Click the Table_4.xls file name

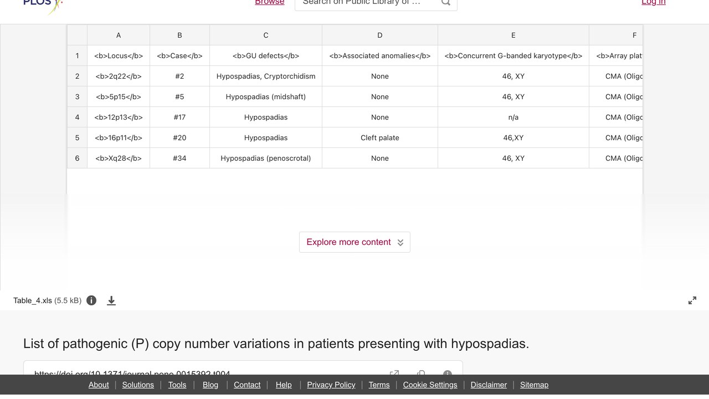pyautogui.click(x=33, y=300)
